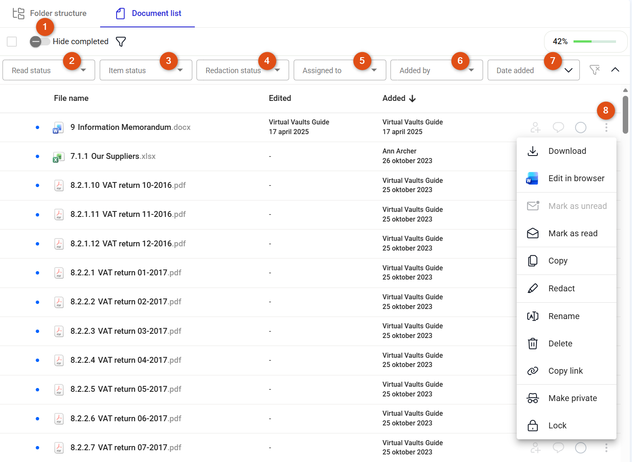Click the PDF icon of VAT return 03-2017
The image size is (632, 462).
pyautogui.click(x=59, y=331)
